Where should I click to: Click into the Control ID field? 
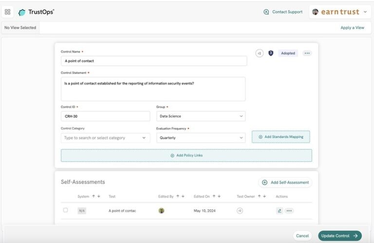click(105, 116)
